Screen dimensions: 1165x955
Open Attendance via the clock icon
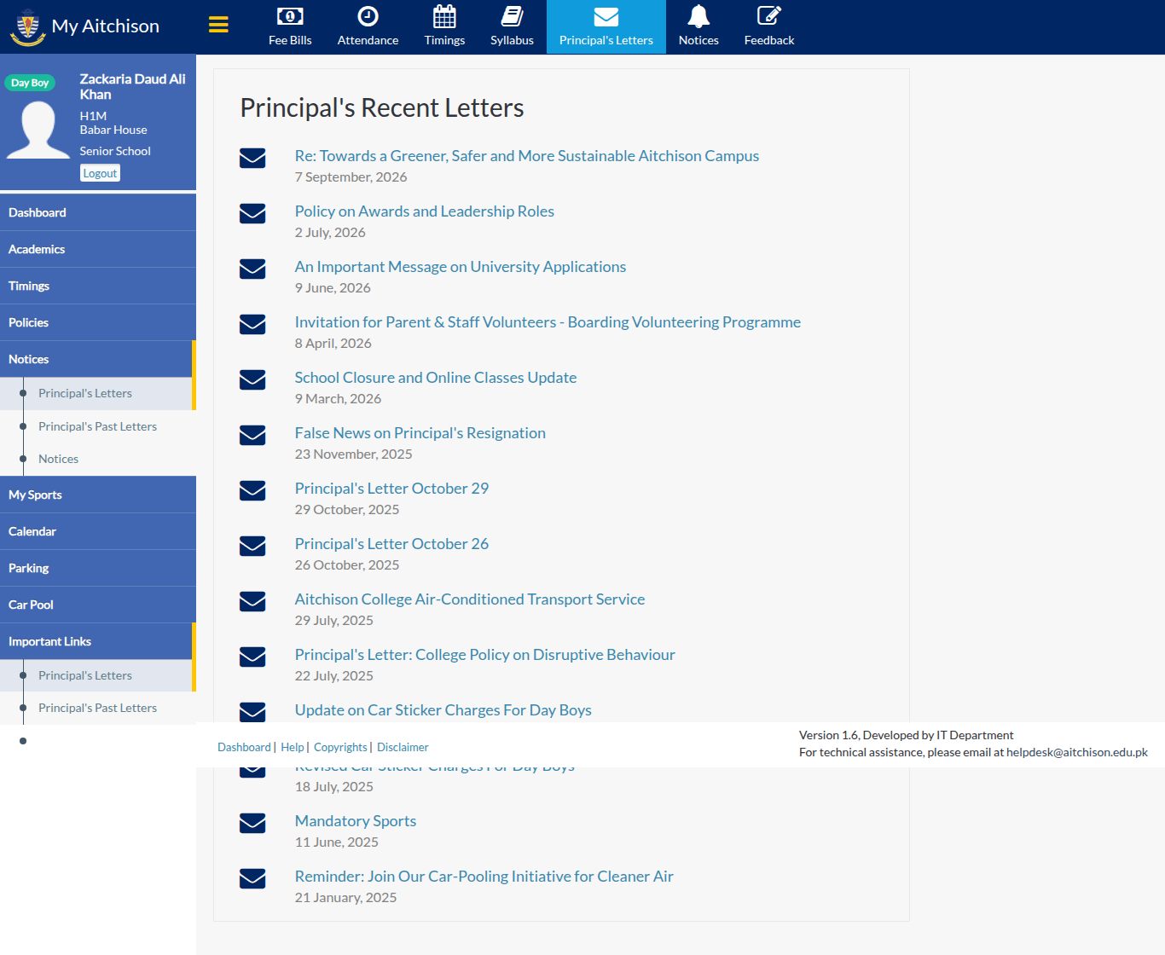(368, 16)
